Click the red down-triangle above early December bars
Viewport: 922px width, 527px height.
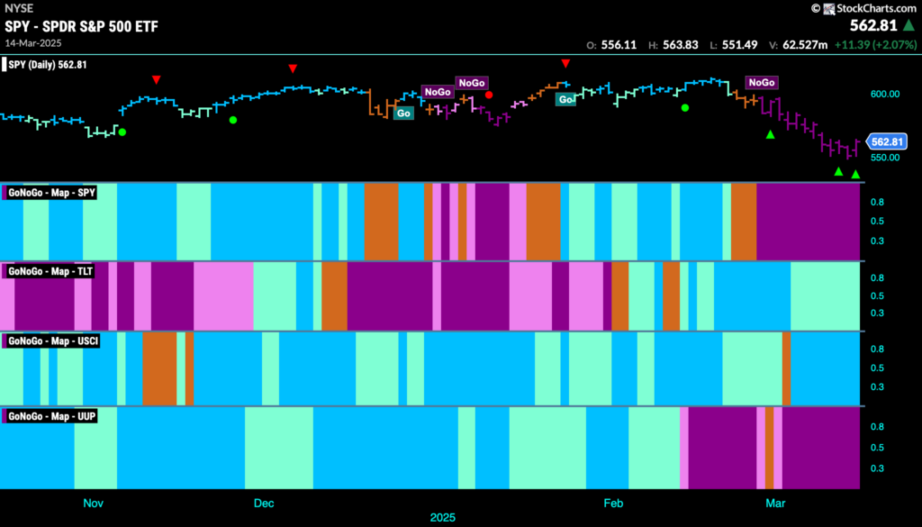click(x=293, y=68)
